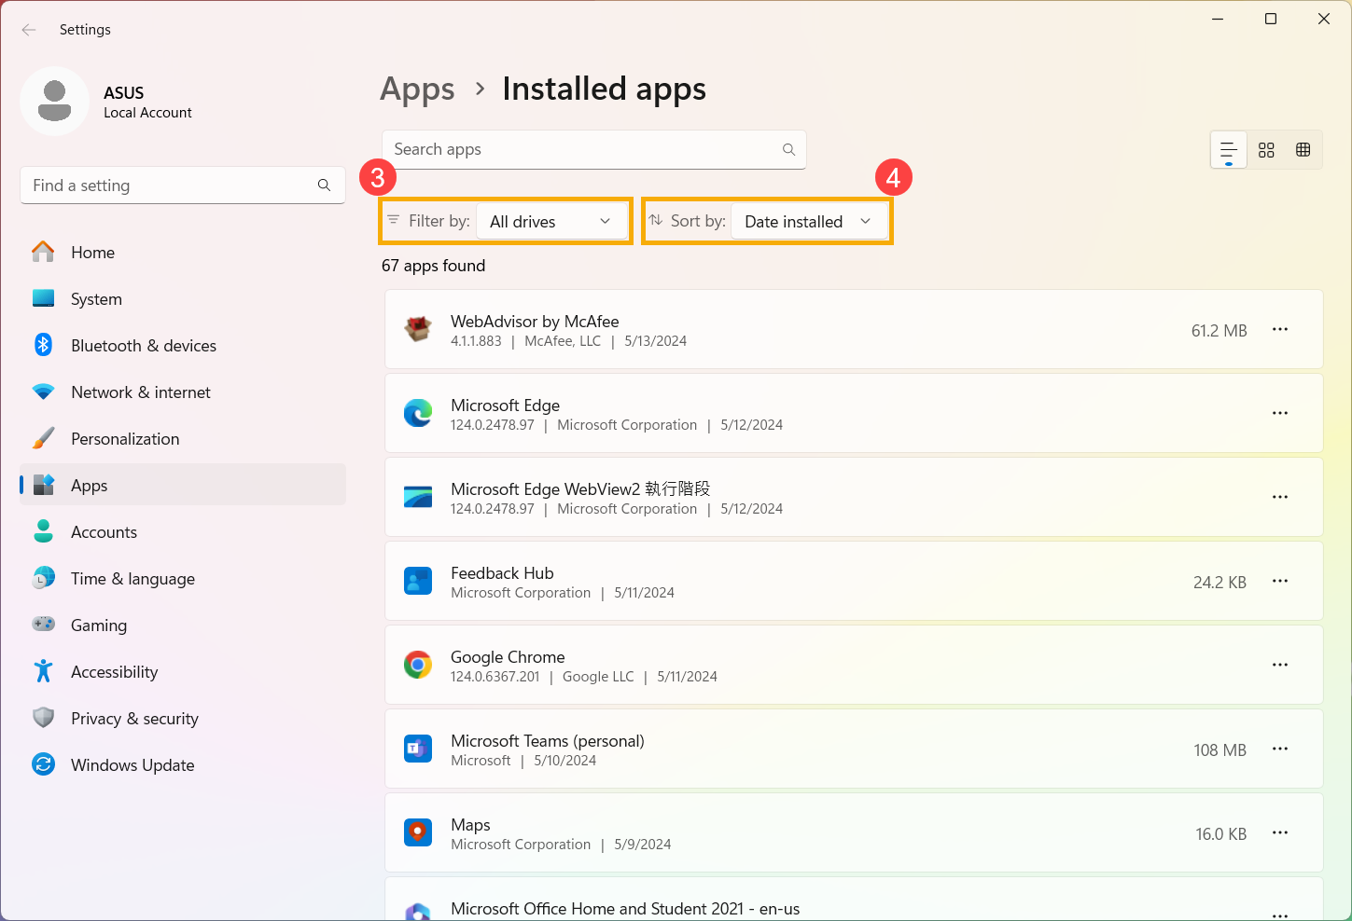Viewport: 1352px width, 921px height.
Task: Go to Network & internet settings
Action: click(x=183, y=392)
